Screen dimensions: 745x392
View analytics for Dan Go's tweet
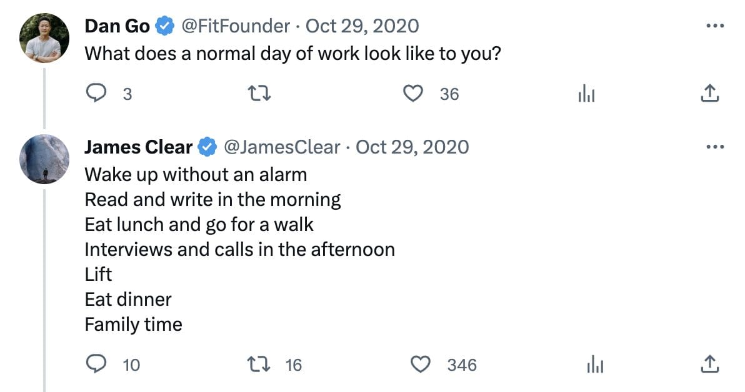tap(586, 94)
